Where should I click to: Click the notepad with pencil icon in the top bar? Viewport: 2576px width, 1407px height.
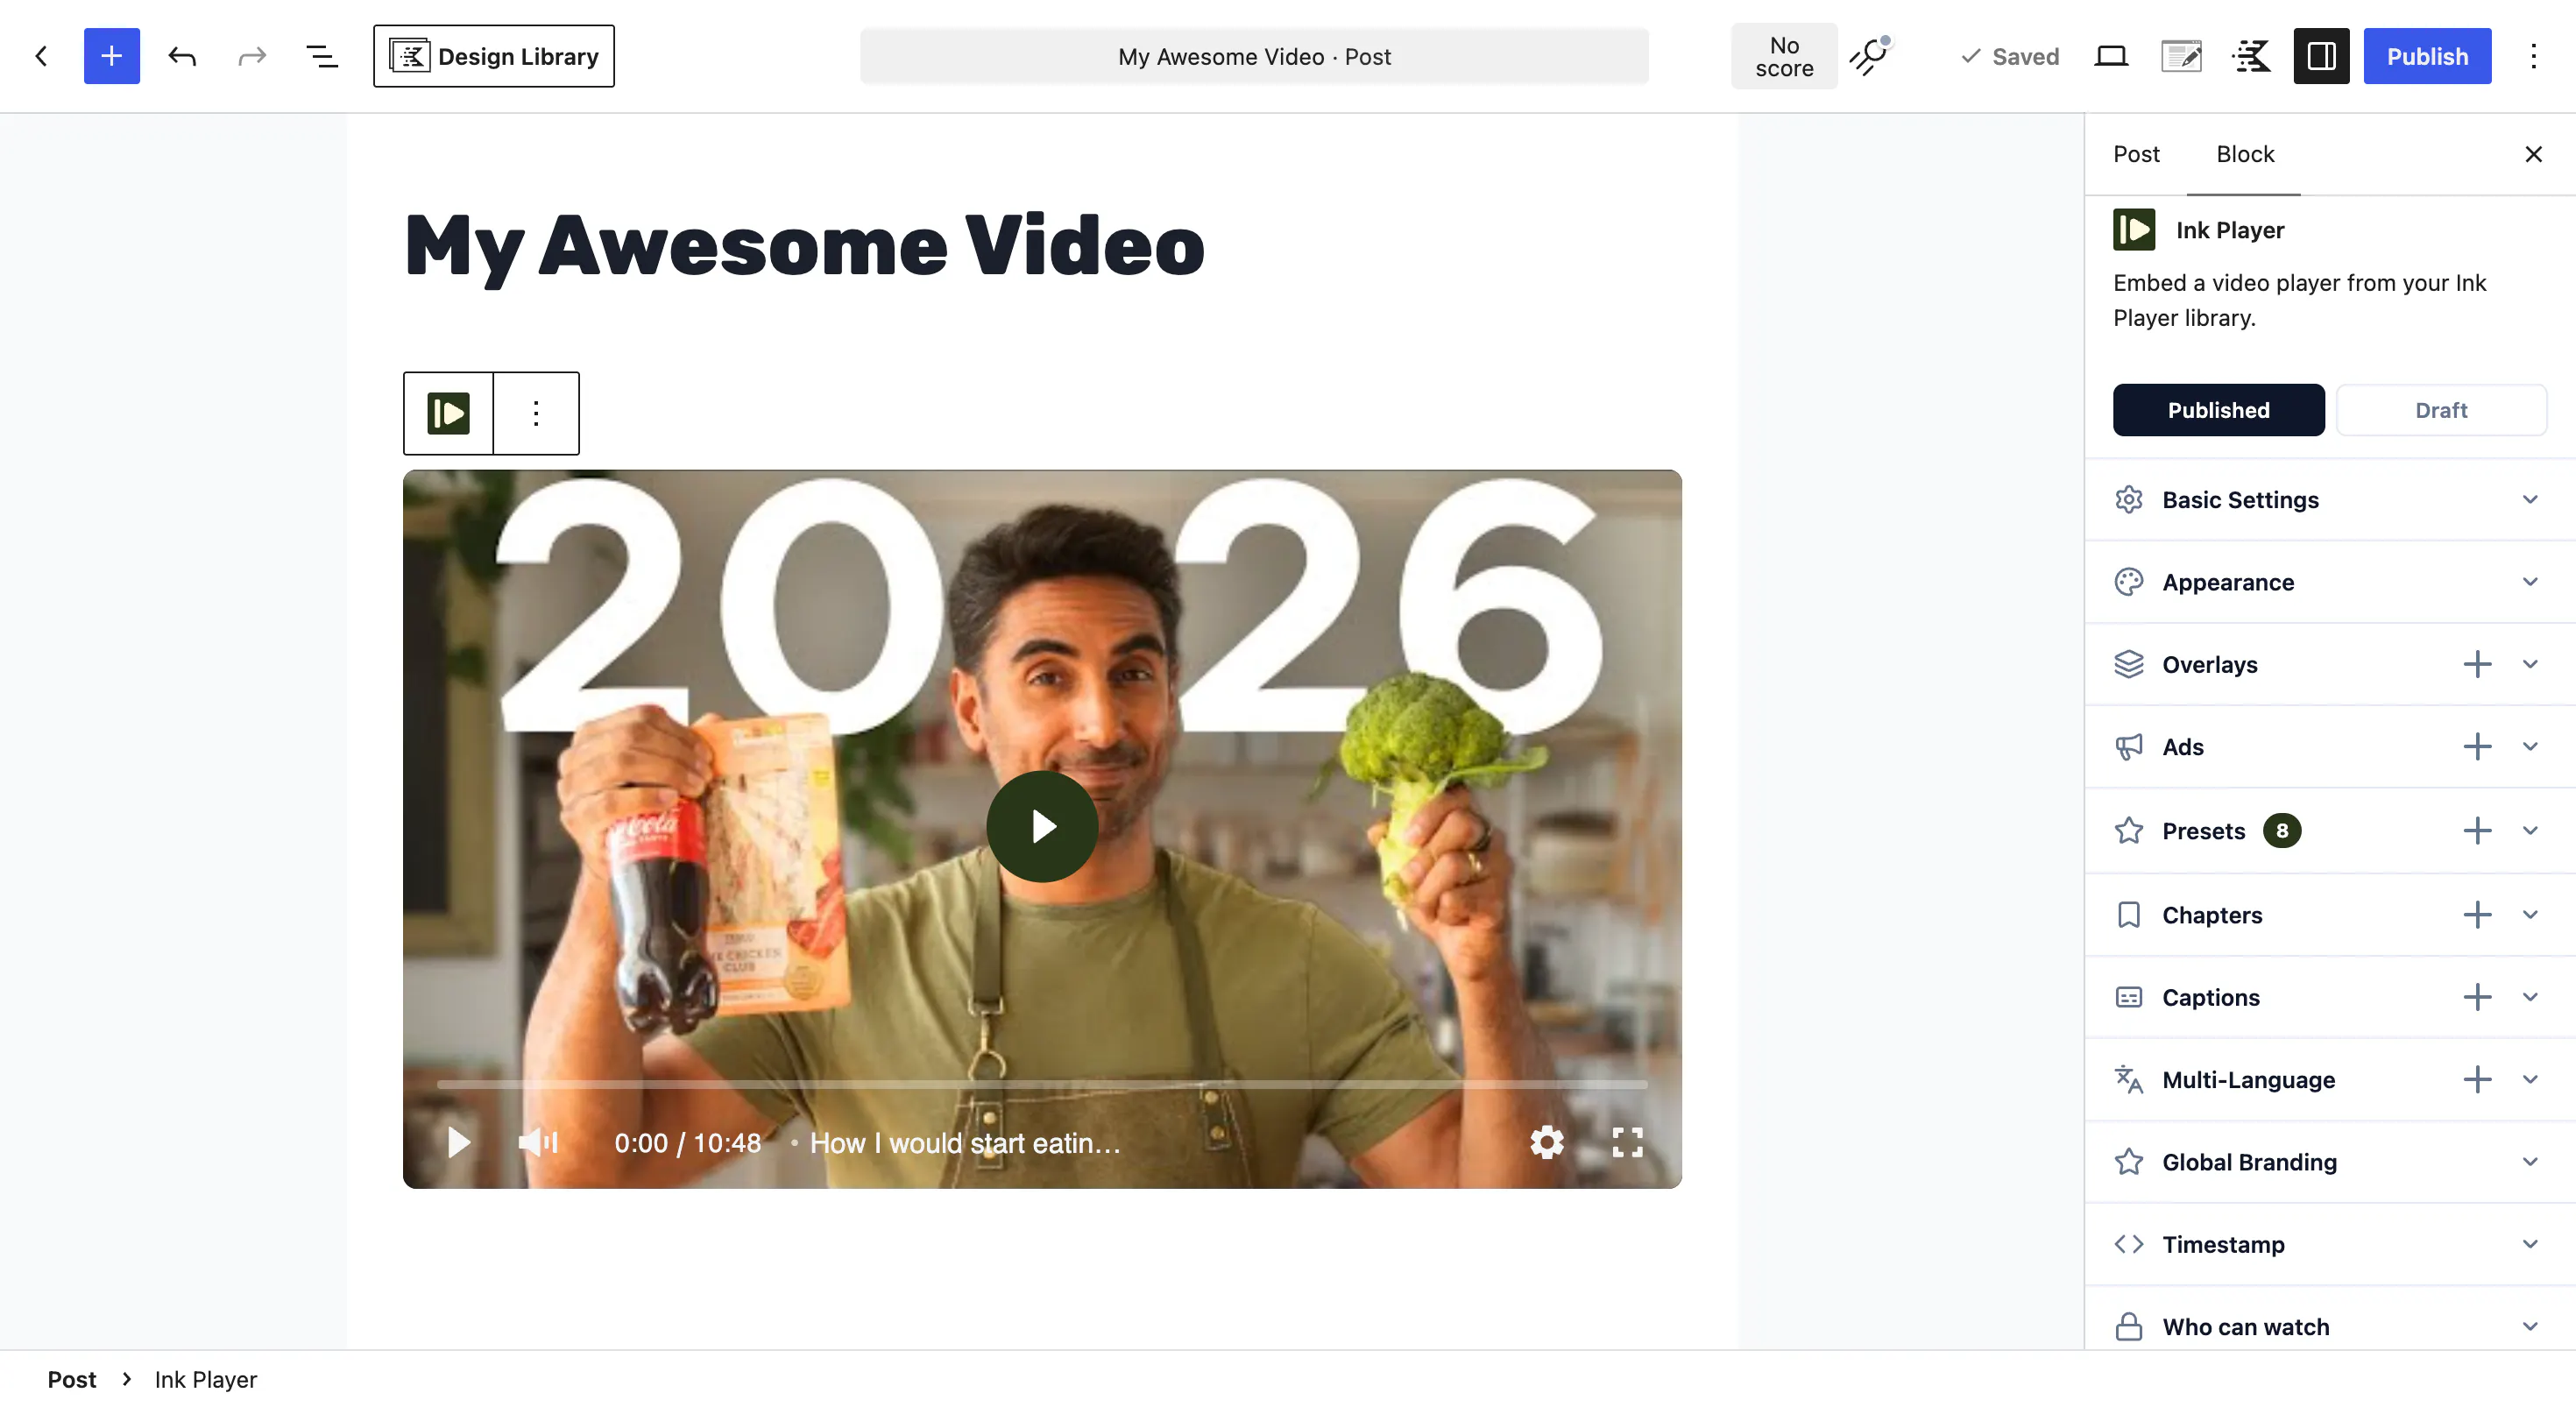pyautogui.click(x=2181, y=56)
